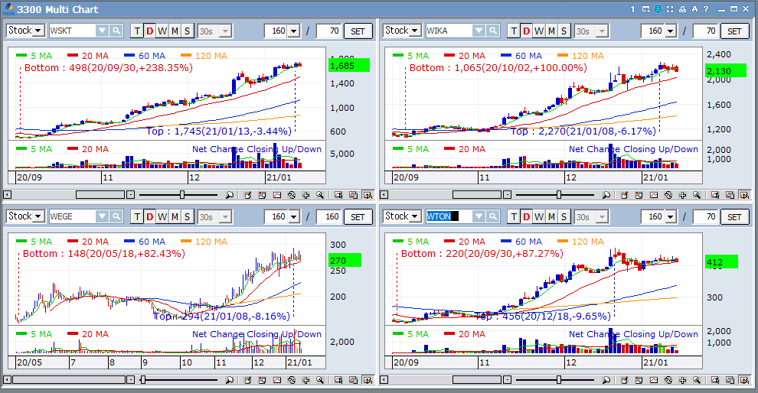
Task: Click the zoom slider handle under WSKT chart
Action: coord(181,195)
